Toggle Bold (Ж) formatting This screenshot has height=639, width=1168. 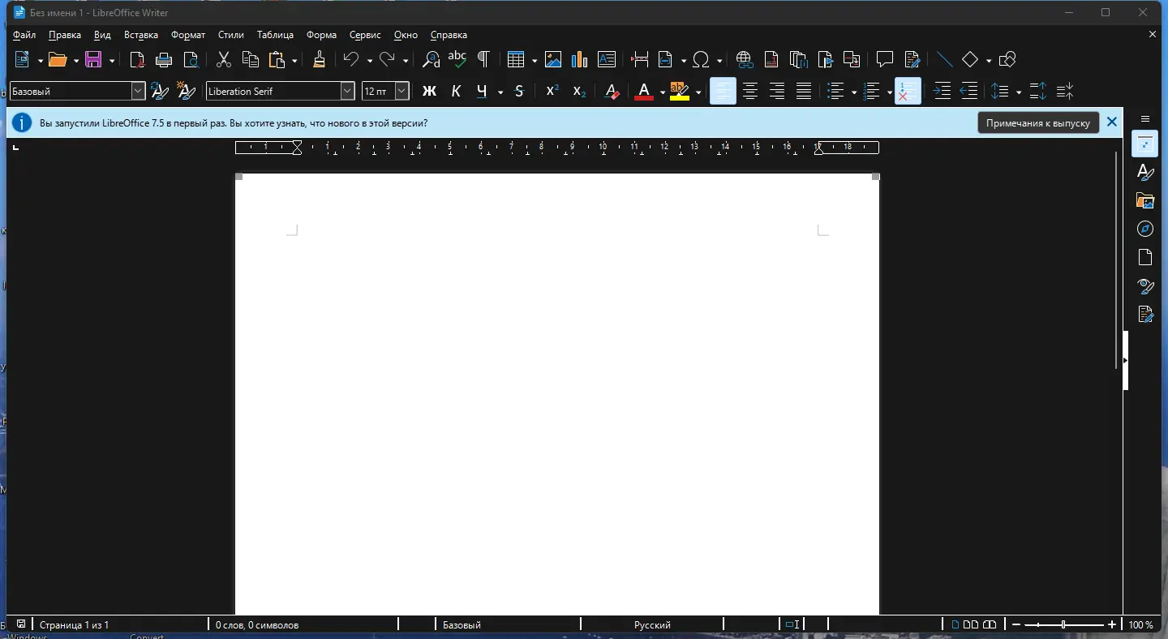tap(429, 92)
